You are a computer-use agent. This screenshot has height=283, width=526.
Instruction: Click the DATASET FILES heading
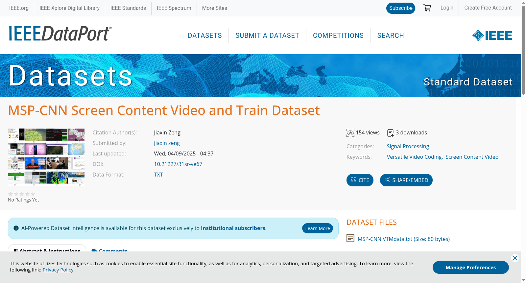tap(371, 223)
